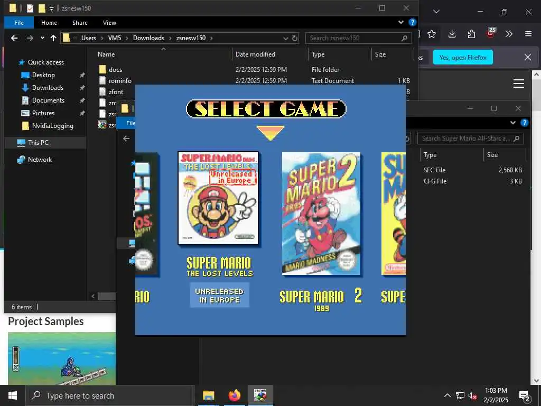
Task: Click Yes, open Firefox button
Action: 463,57
